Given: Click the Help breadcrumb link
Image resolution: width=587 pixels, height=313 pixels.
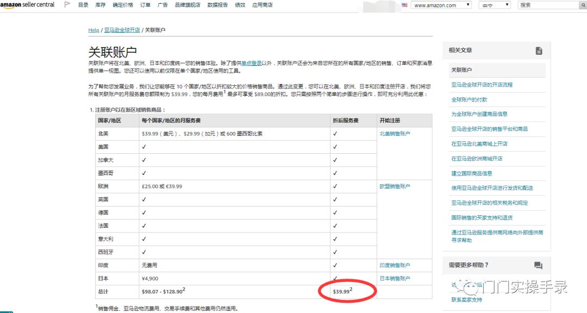Looking at the screenshot, I should [93, 30].
